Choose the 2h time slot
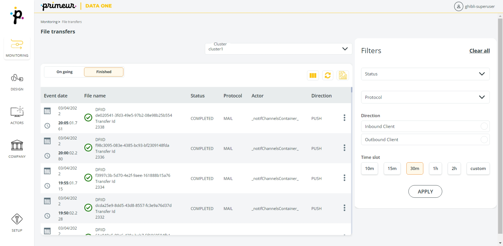 click(x=454, y=169)
